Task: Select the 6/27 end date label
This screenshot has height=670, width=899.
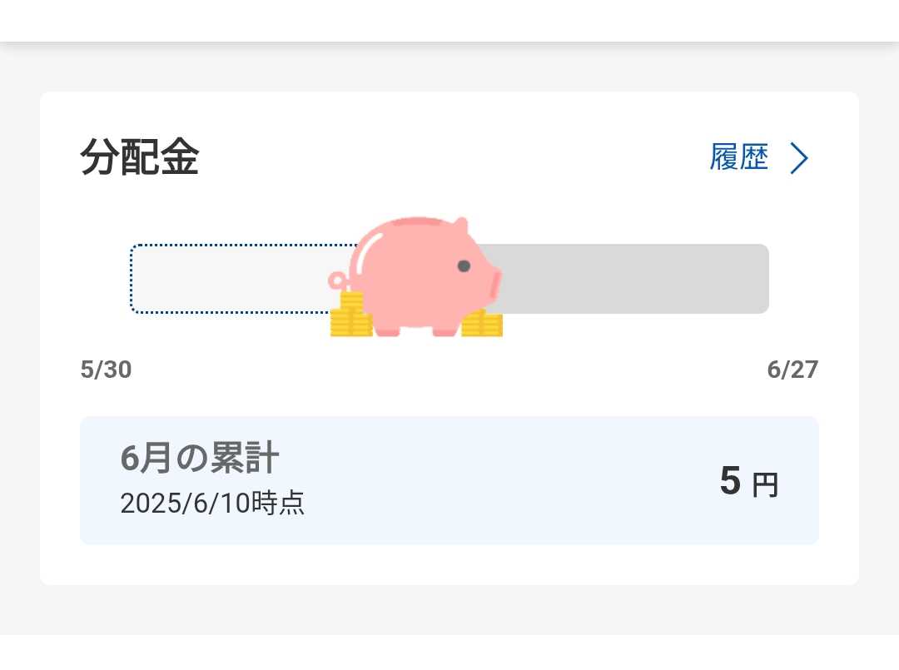Action: (792, 370)
